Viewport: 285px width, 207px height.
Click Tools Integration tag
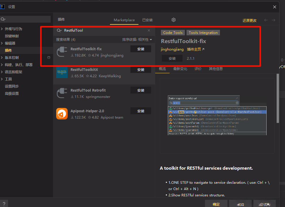point(203,33)
